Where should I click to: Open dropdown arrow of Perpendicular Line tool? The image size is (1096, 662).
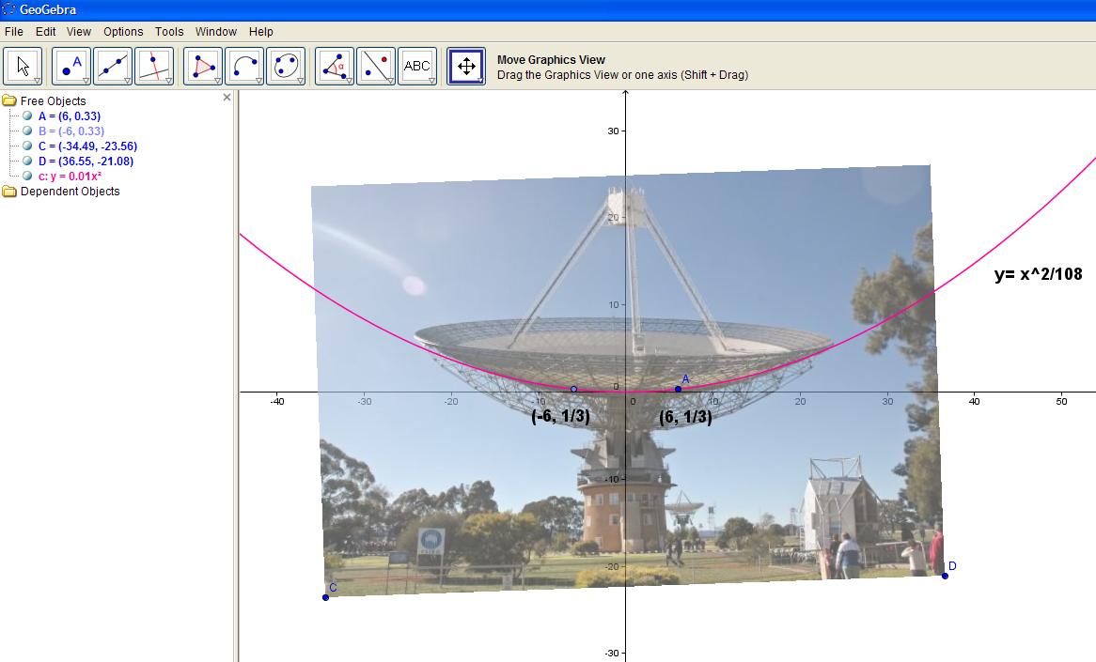click(167, 81)
